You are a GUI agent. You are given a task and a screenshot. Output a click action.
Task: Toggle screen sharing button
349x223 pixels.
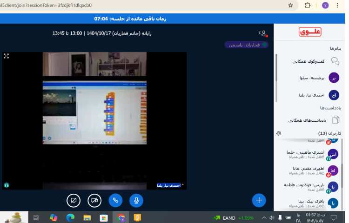coord(74,201)
